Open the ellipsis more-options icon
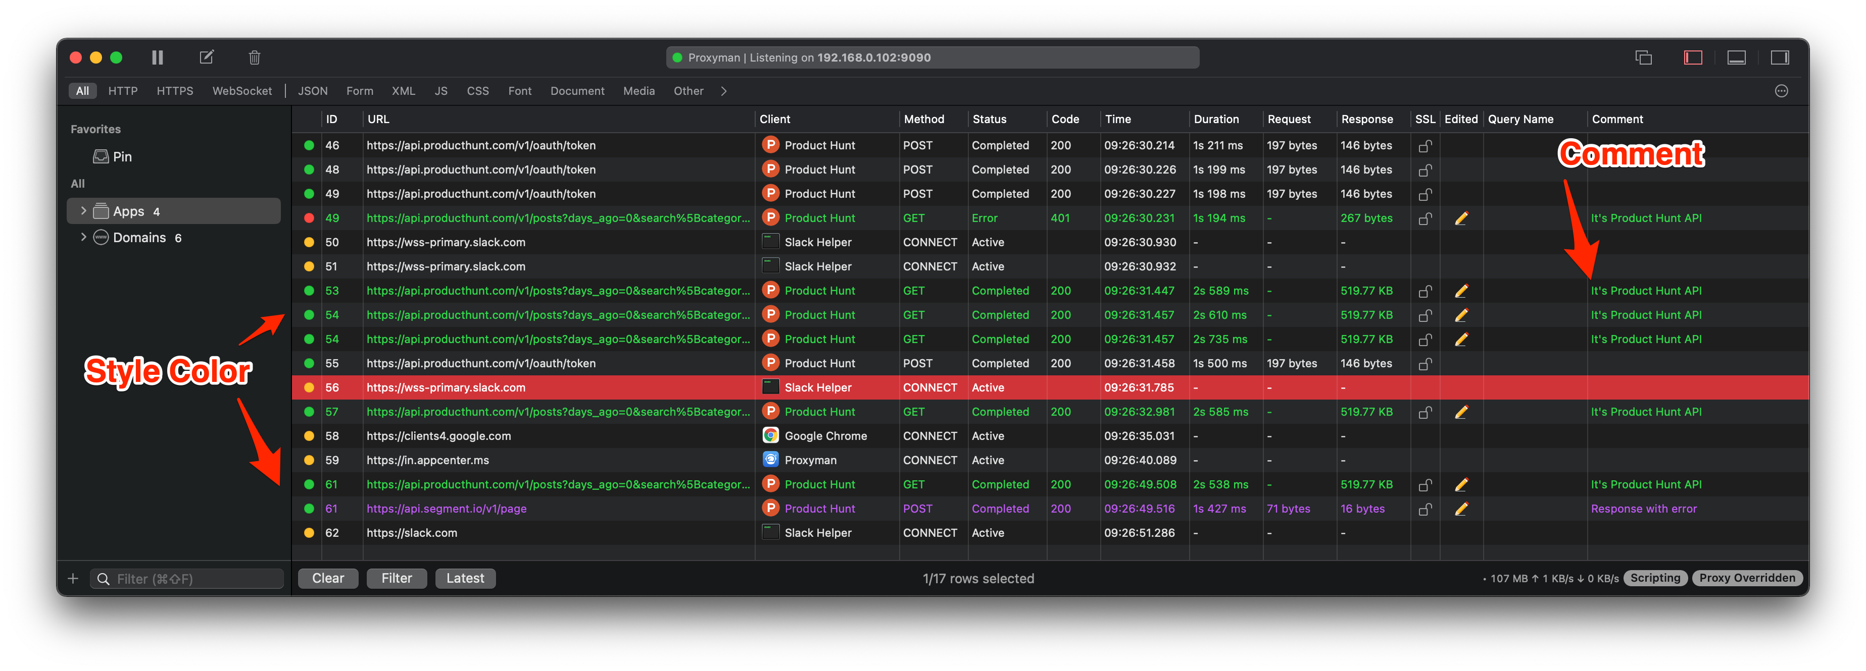The height and width of the screenshot is (671, 1866). [x=1781, y=90]
